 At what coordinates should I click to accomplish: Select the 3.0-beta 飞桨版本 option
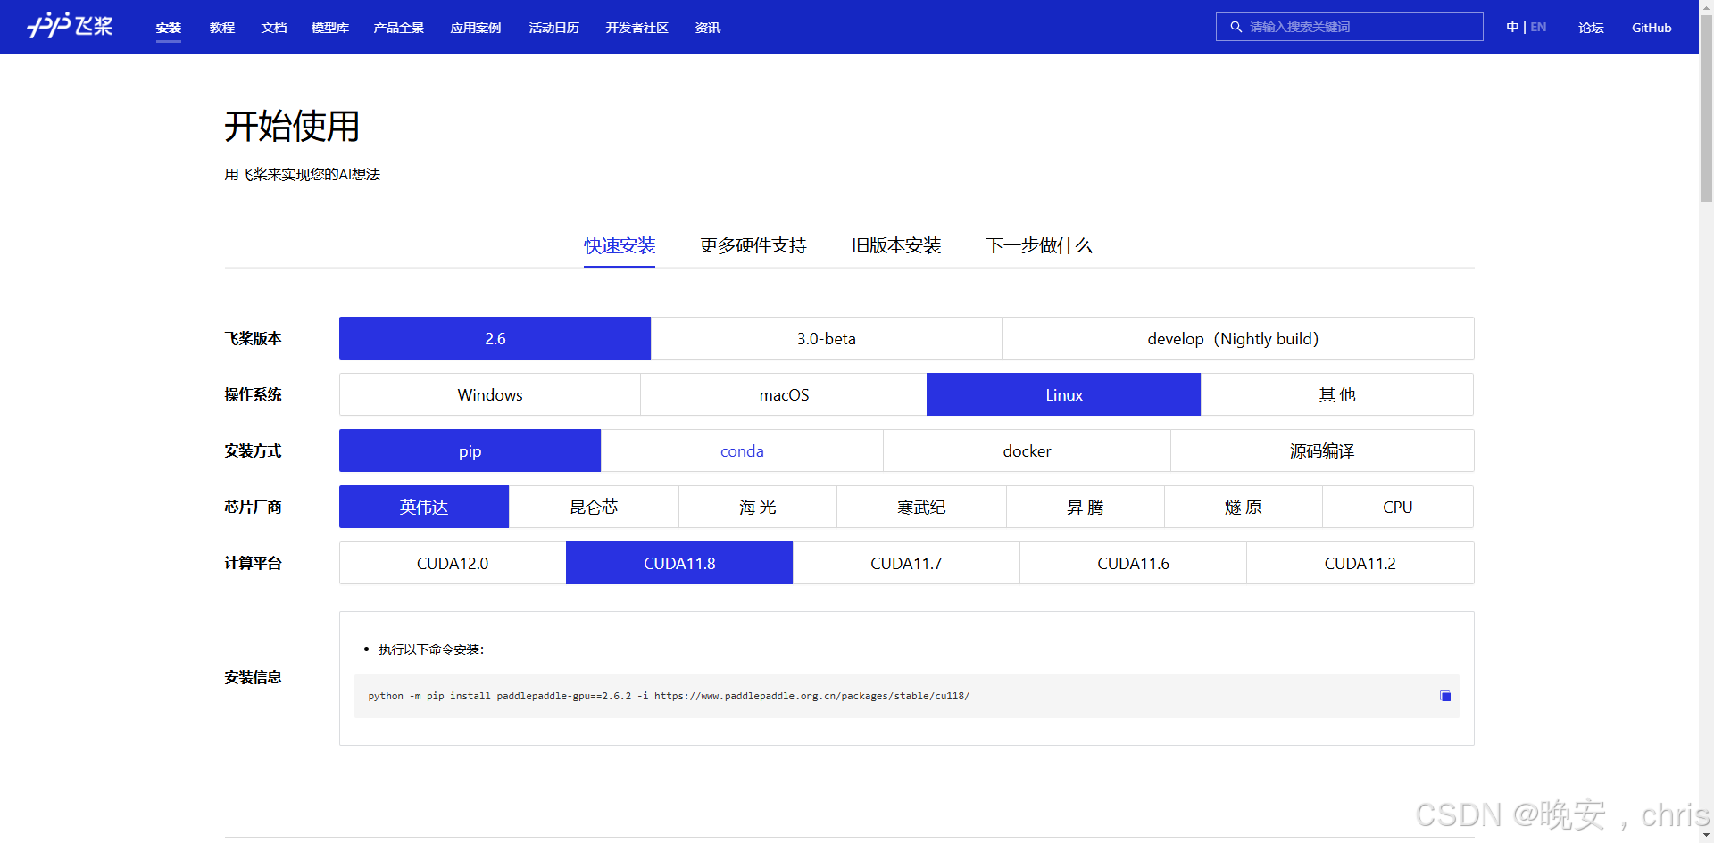coord(826,338)
